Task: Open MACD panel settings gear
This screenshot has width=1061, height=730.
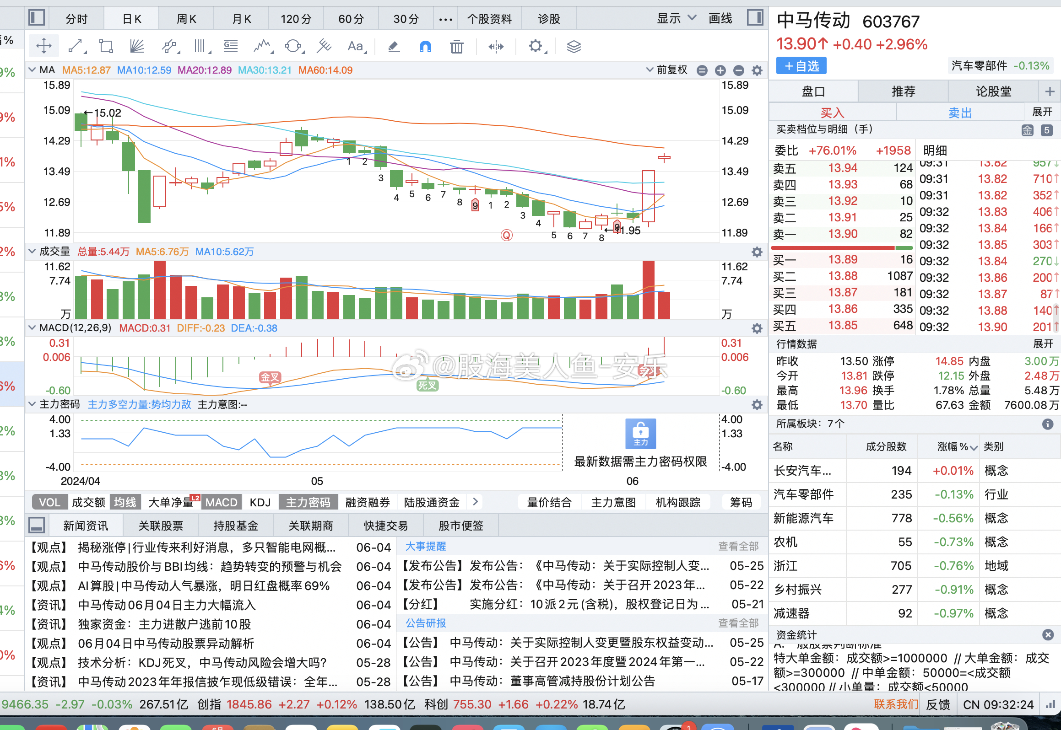Action: 757,328
